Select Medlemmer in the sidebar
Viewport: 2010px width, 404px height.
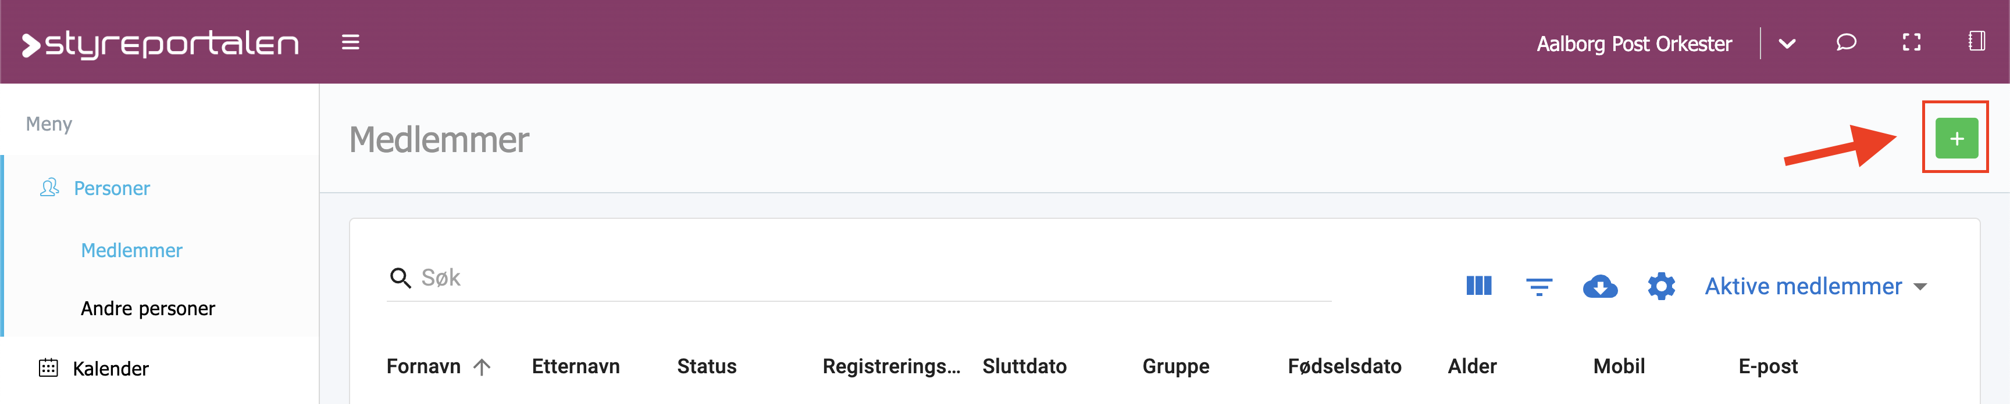point(131,251)
